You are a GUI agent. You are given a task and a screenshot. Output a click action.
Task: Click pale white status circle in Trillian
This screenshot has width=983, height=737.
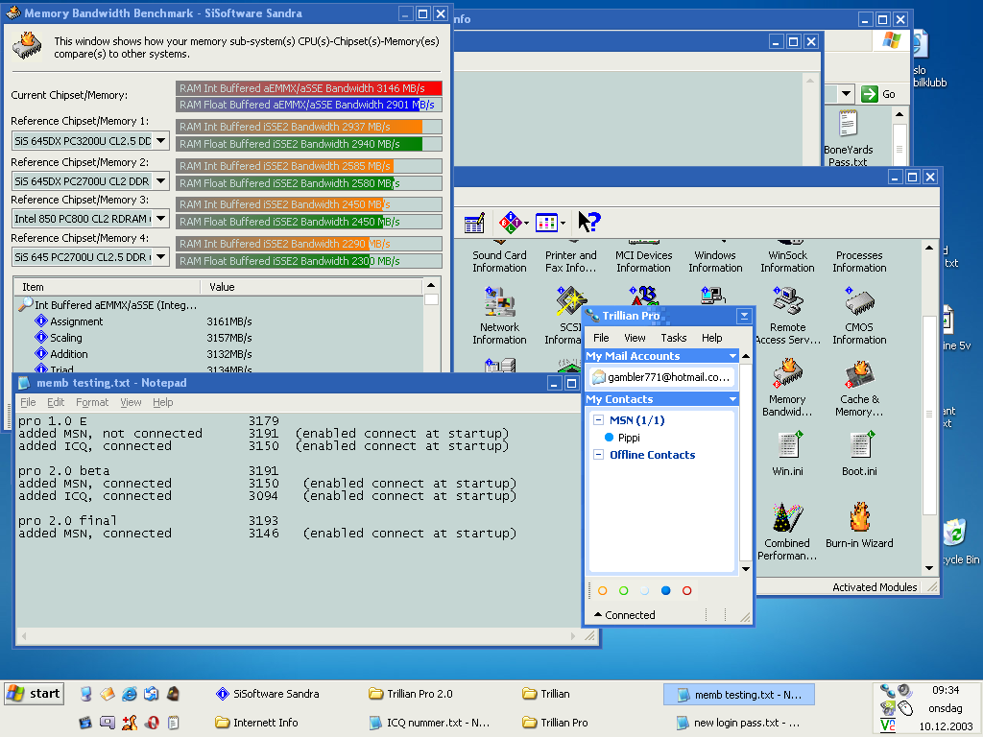pyautogui.click(x=644, y=590)
